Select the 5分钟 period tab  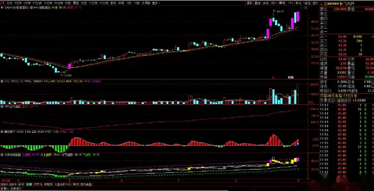pyautogui.click(x=26, y=3)
